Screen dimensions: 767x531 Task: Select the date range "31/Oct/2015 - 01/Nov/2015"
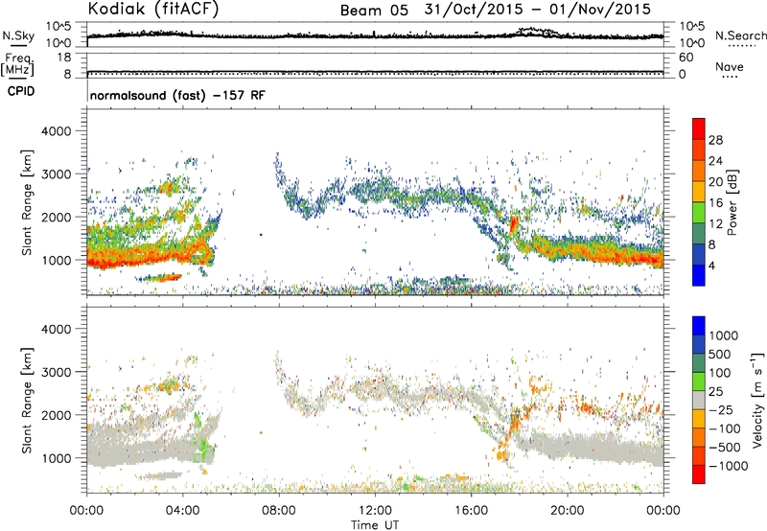point(538,10)
